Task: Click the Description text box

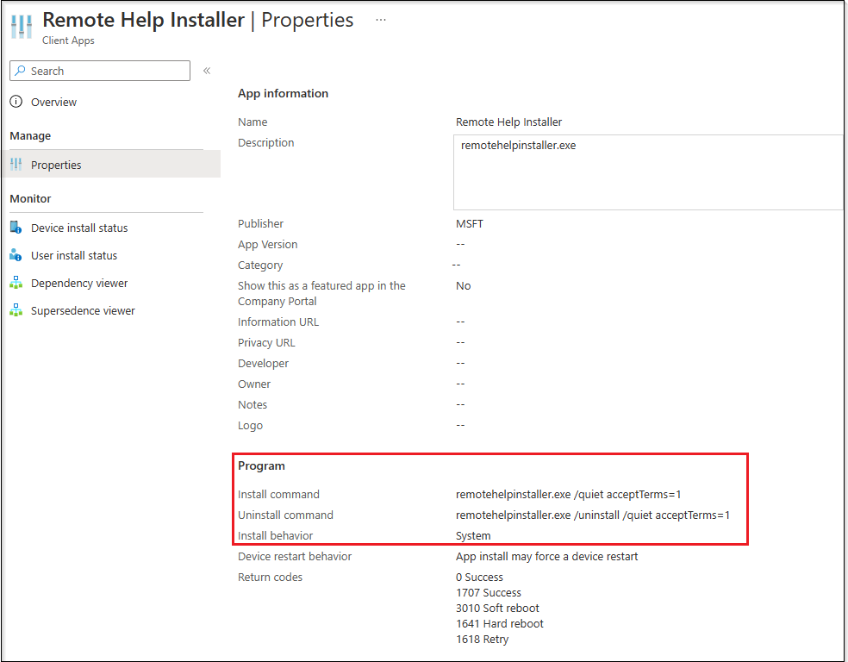Action: pyautogui.click(x=648, y=172)
